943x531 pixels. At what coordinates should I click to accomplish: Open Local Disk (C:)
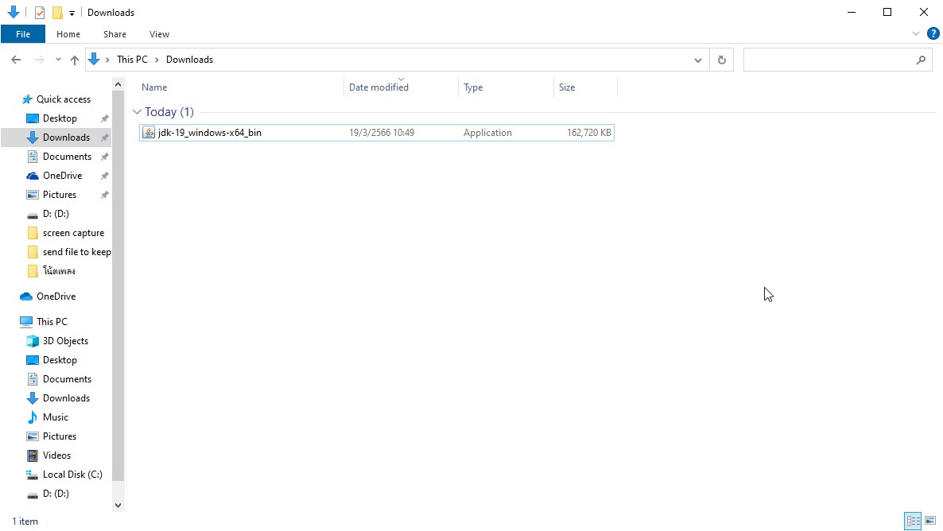(x=72, y=475)
